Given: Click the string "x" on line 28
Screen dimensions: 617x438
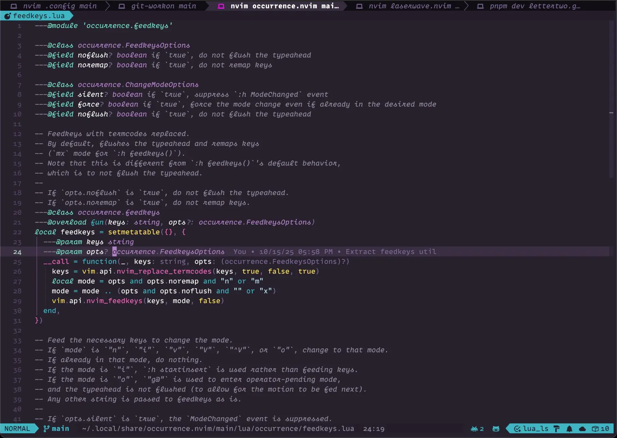Looking at the screenshot, I should click(266, 291).
